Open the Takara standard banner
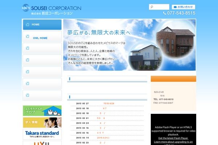The image size is (218, 145). tap(42, 134)
